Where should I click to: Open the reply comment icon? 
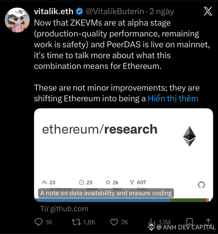(x=38, y=222)
